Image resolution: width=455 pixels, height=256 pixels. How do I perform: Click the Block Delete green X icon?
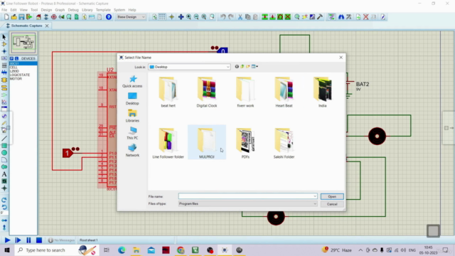pos(287,17)
